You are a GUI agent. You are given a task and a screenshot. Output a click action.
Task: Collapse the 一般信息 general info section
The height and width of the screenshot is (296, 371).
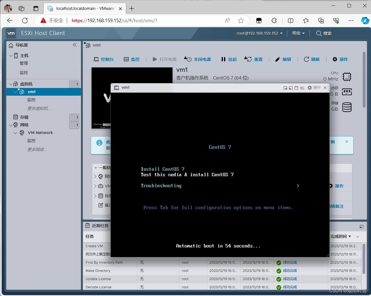[x=96, y=168]
